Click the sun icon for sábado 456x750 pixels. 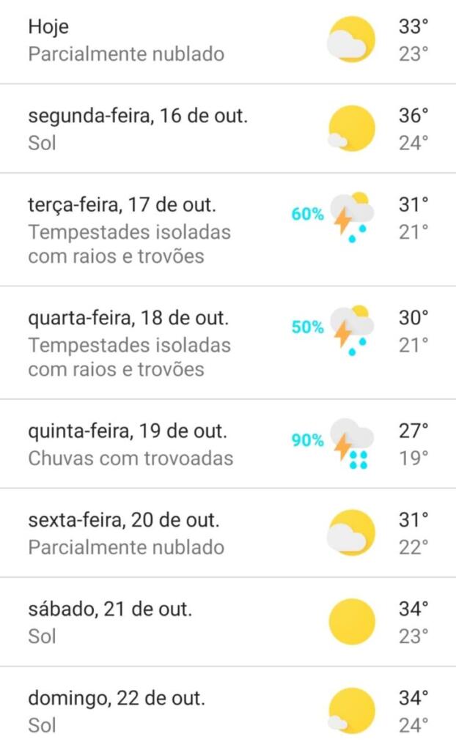pyautogui.click(x=352, y=622)
